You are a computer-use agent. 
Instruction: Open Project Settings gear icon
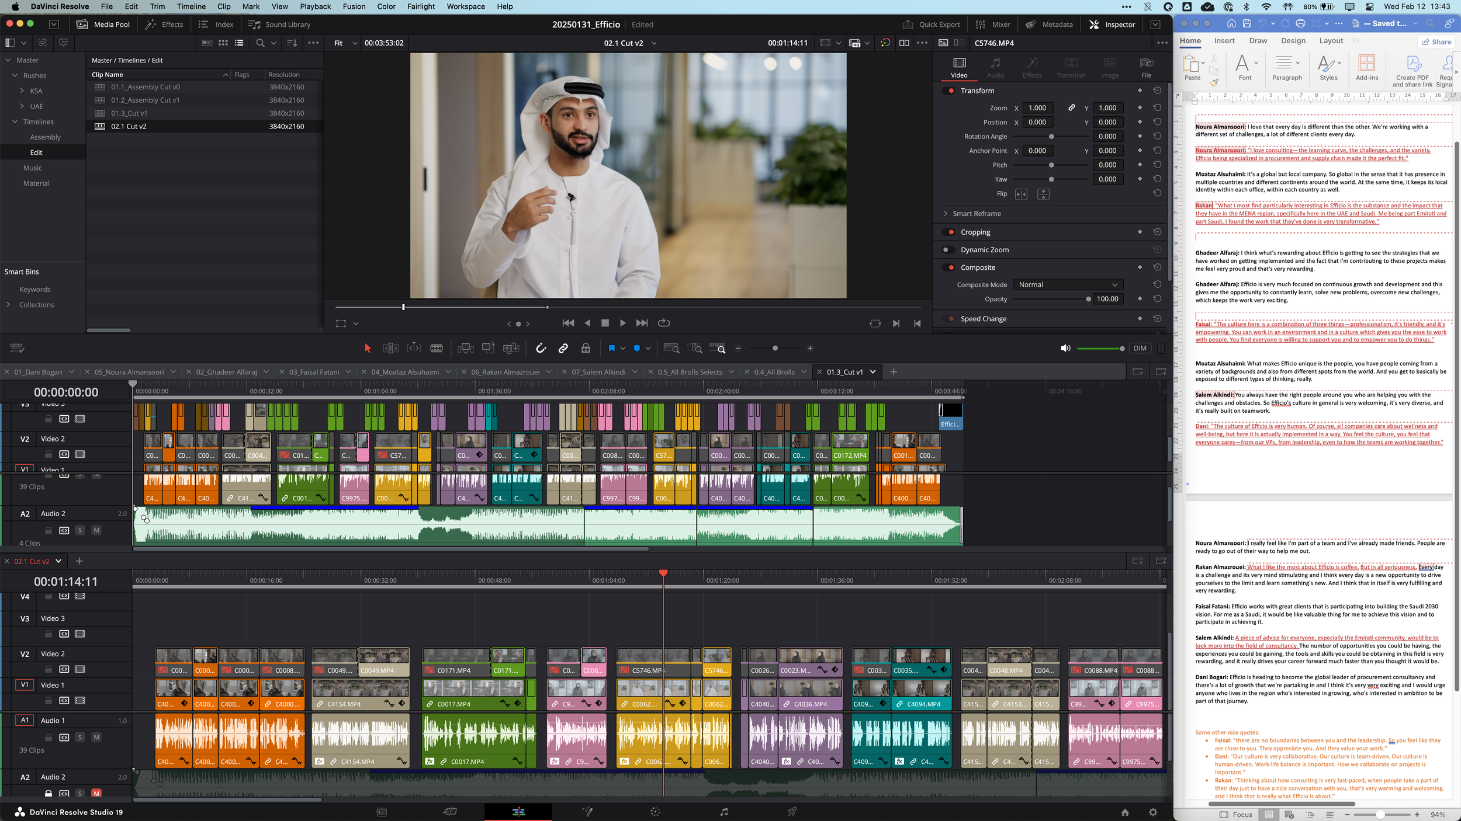click(x=1152, y=812)
